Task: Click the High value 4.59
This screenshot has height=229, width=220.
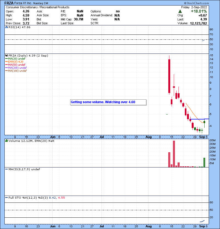Action: [26, 15]
